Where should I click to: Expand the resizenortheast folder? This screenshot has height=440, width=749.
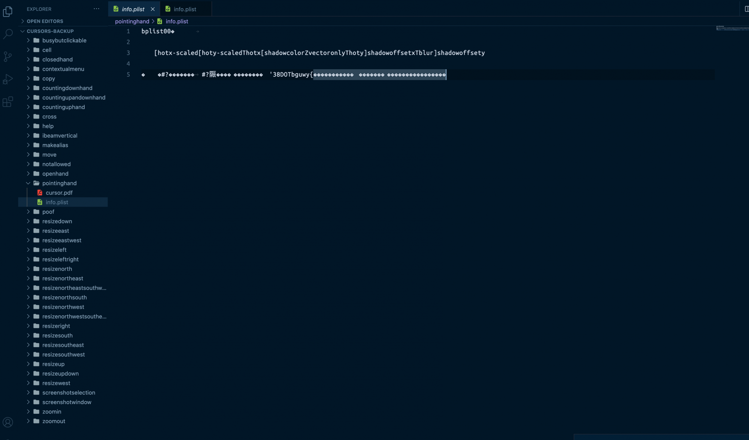[63, 278]
